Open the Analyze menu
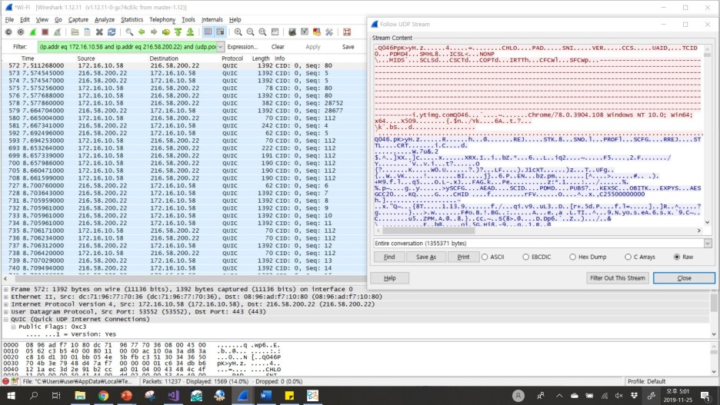This screenshot has width=720, height=405. [105, 20]
